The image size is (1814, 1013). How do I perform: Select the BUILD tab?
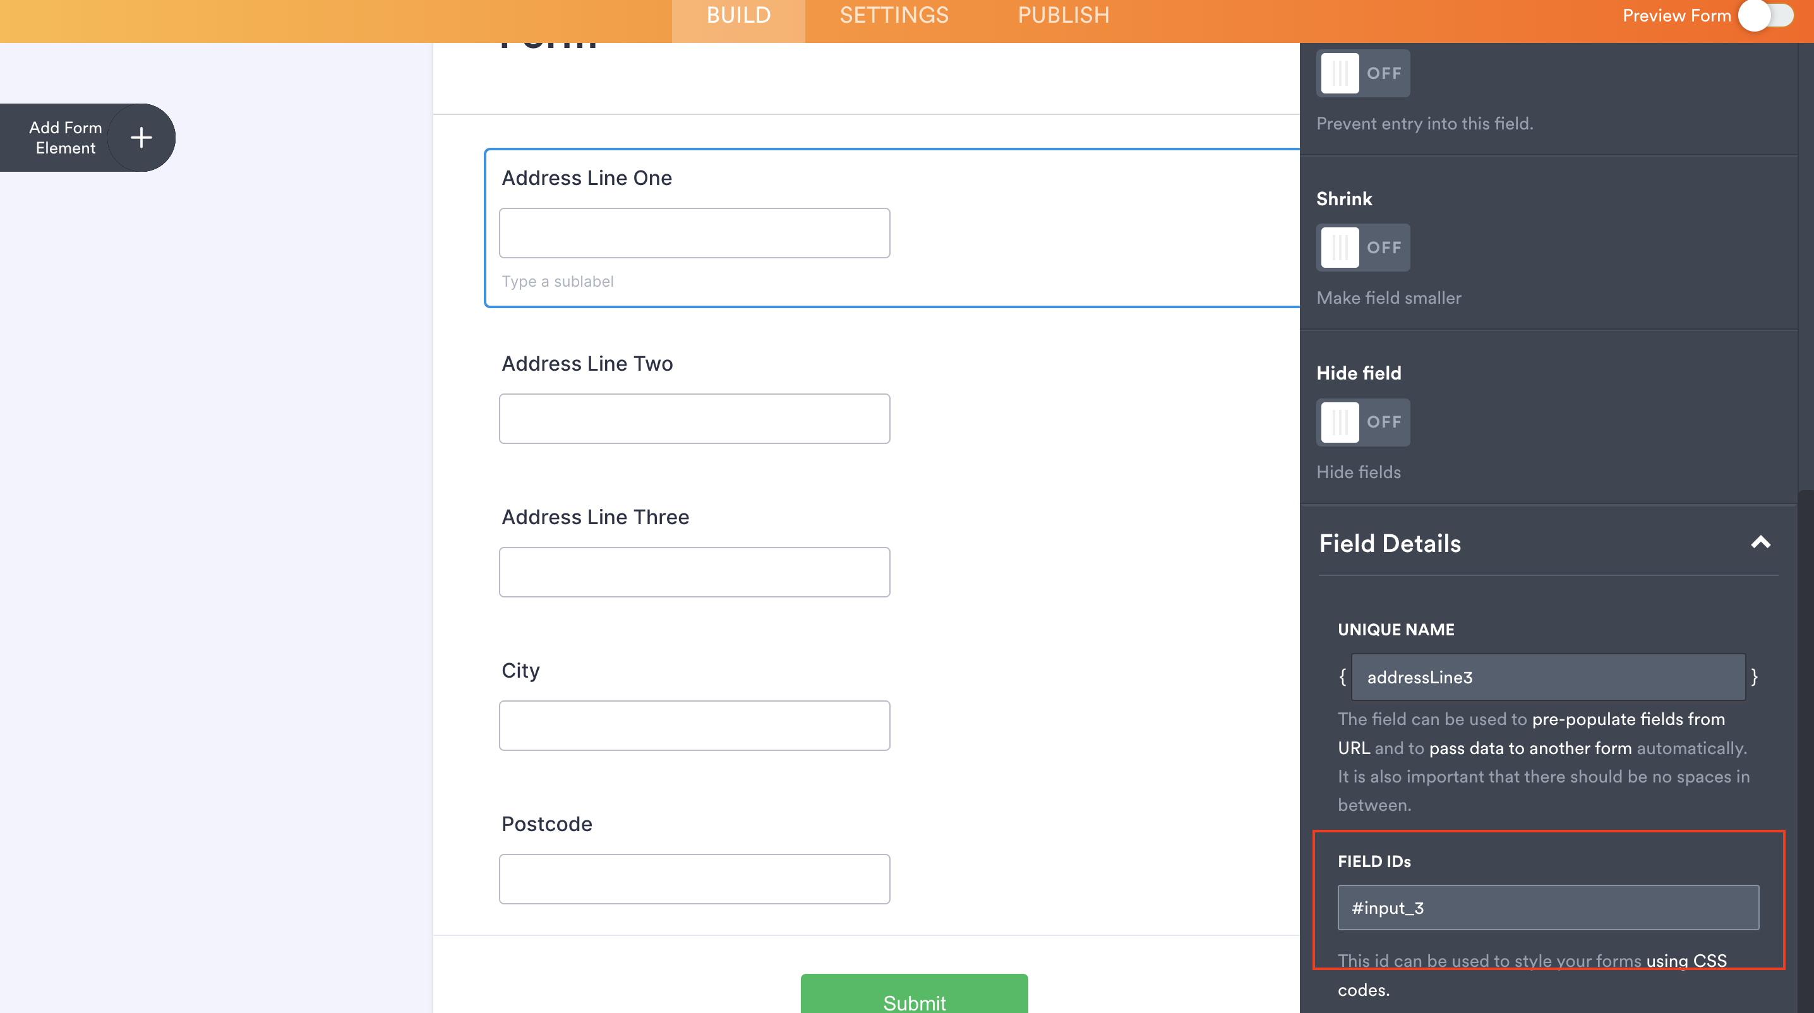point(738,15)
